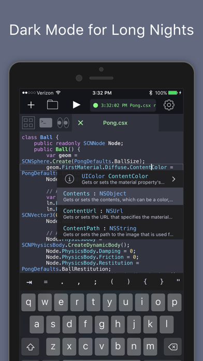Click 'Node.PhysicsBody.Damping = 0;' line

[91, 251]
